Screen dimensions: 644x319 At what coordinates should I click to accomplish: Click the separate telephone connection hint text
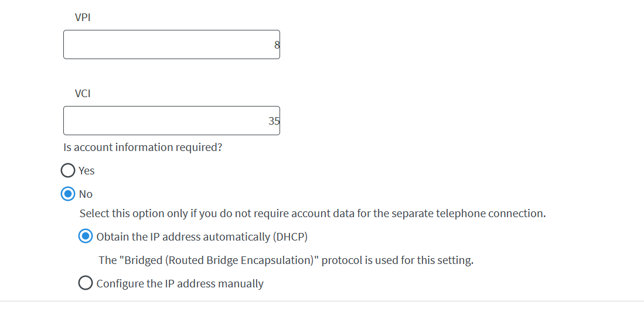point(312,213)
